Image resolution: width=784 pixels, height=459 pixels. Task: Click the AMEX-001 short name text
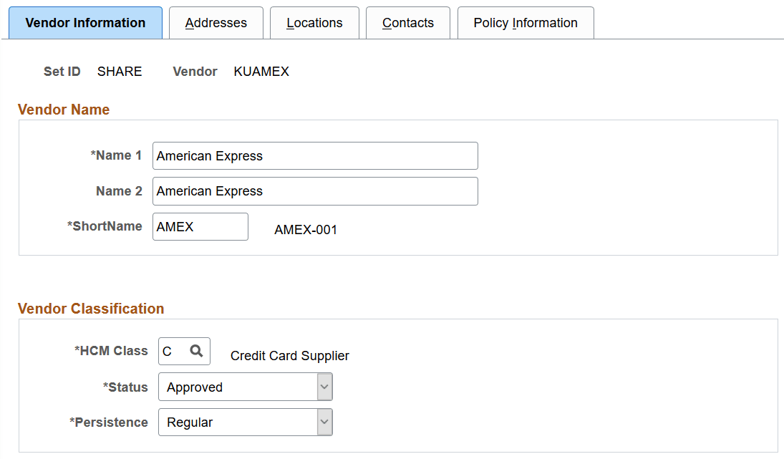[306, 230]
